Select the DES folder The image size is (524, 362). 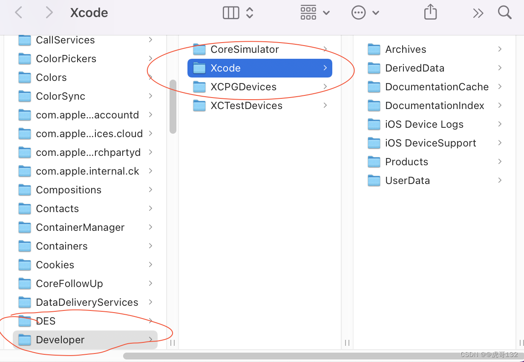pyautogui.click(x=85, y=321)
